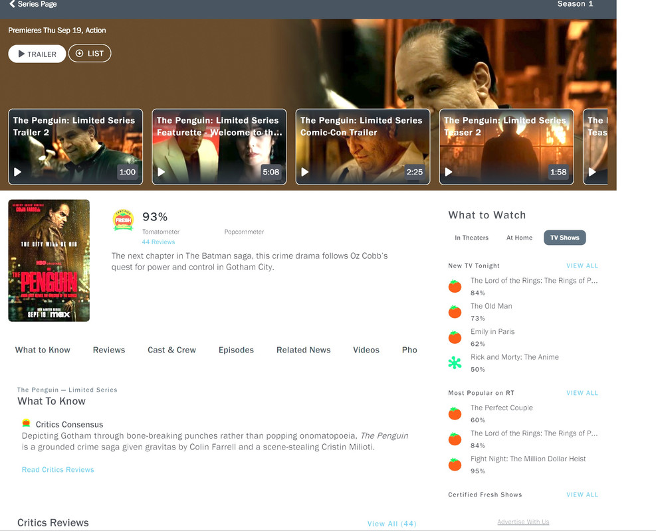
Task: Open Rick and Morty: The Anime link
Action: click(514, 357)
